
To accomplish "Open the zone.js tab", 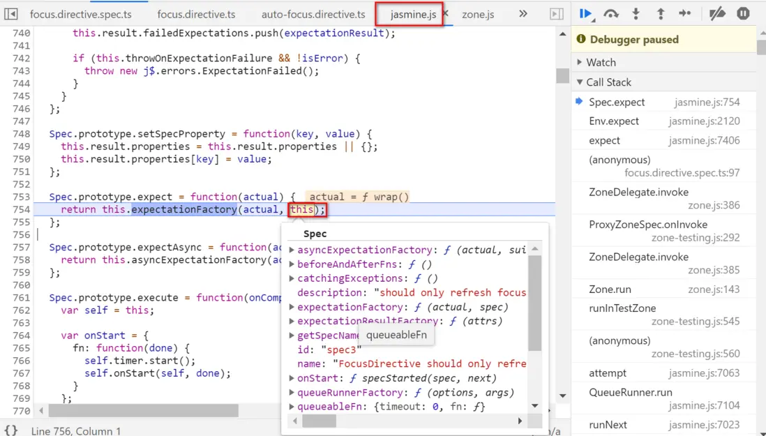I will pos(478,14).
